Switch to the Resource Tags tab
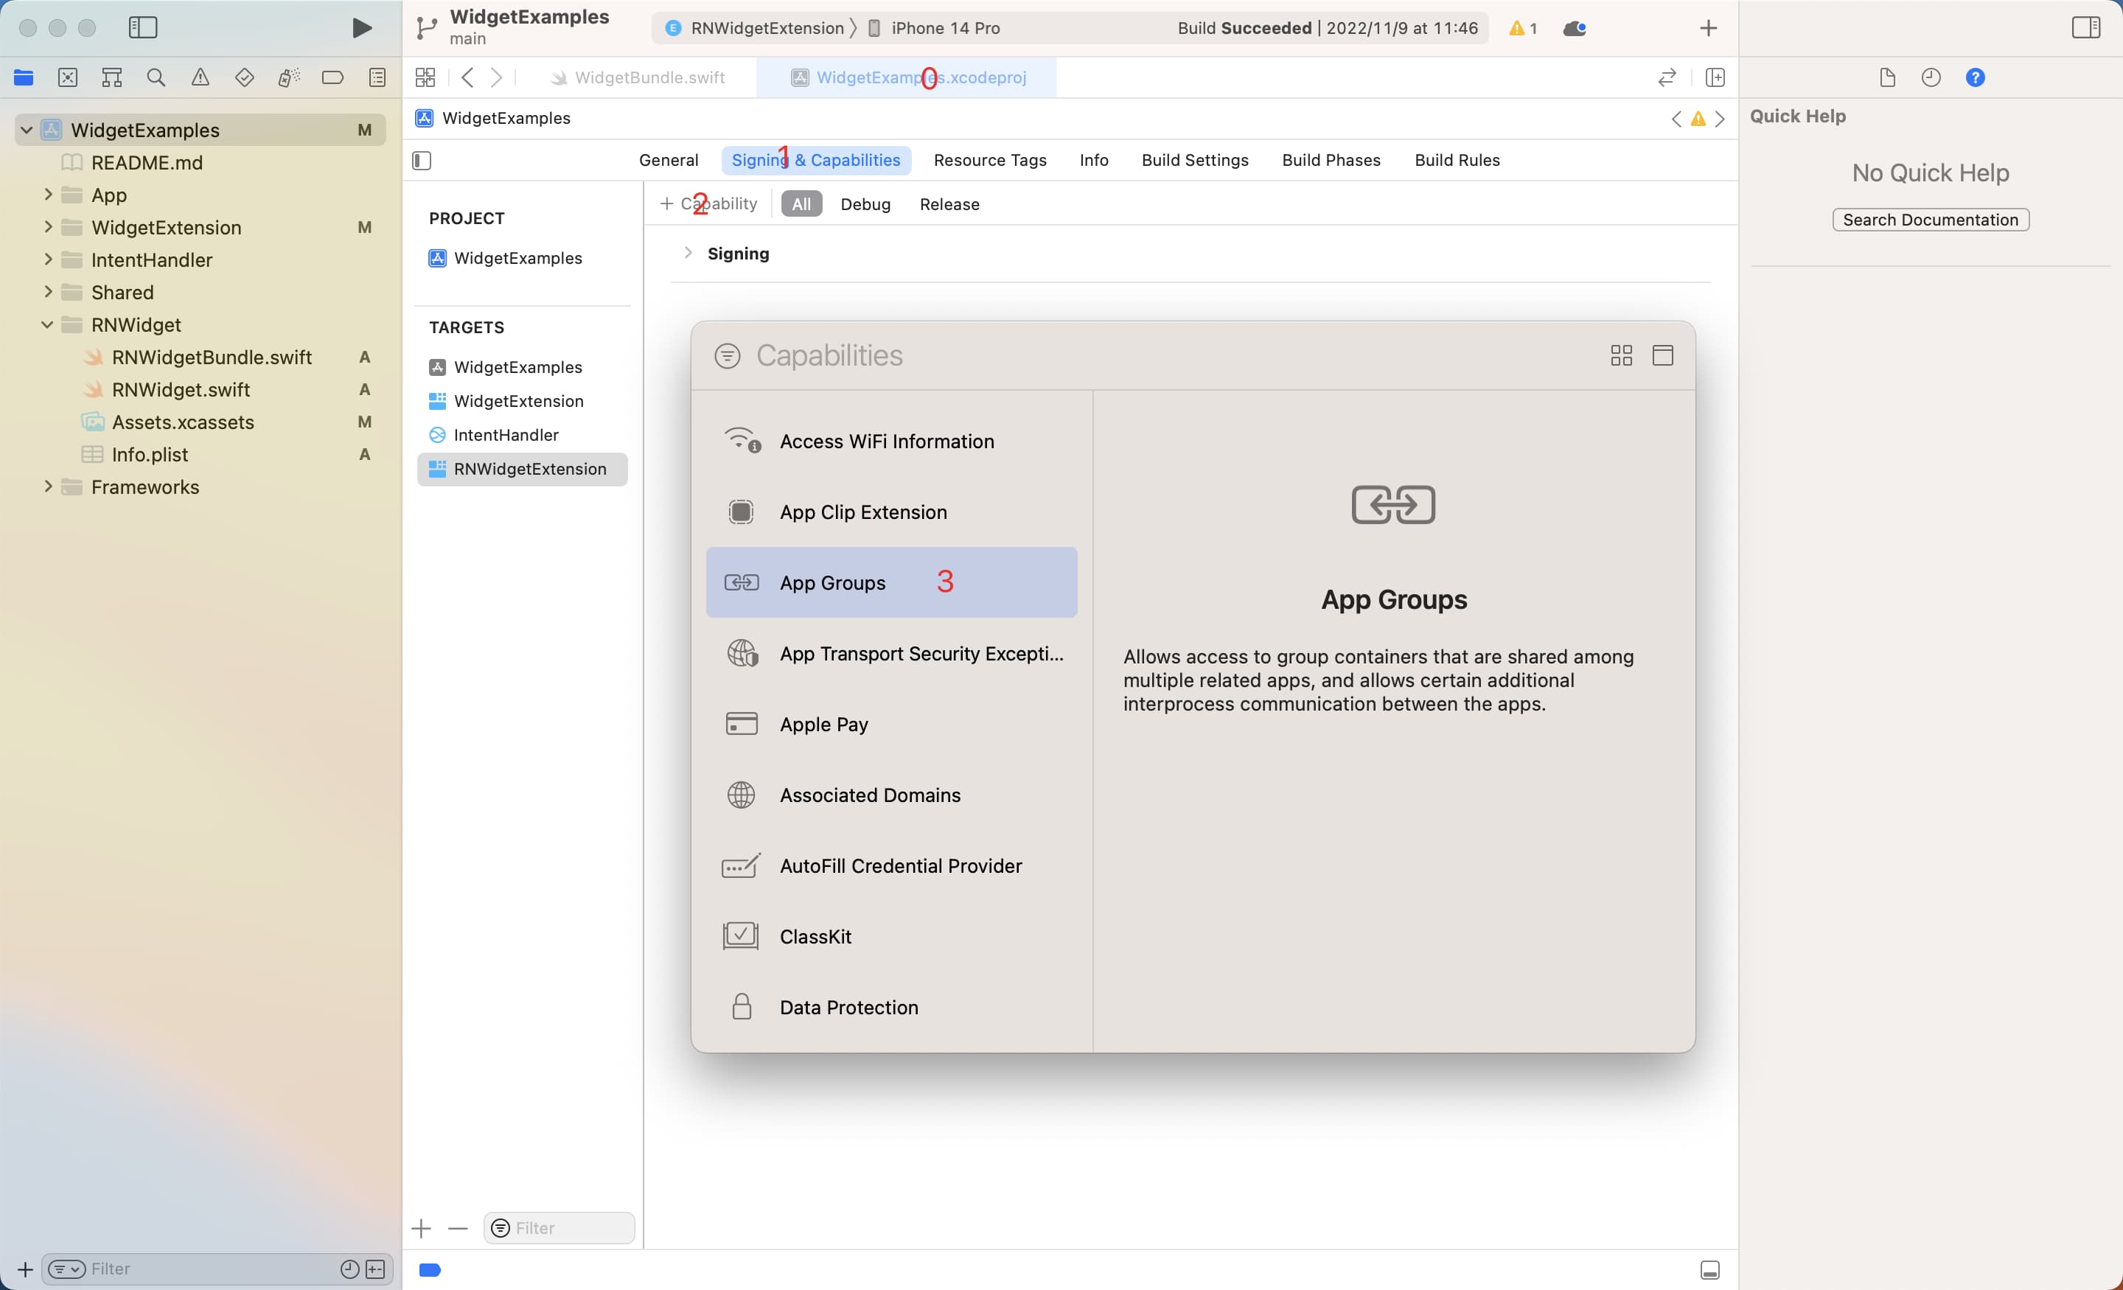The height and width of the screenshot is (1290, 2123). click(x=990, y=160)
